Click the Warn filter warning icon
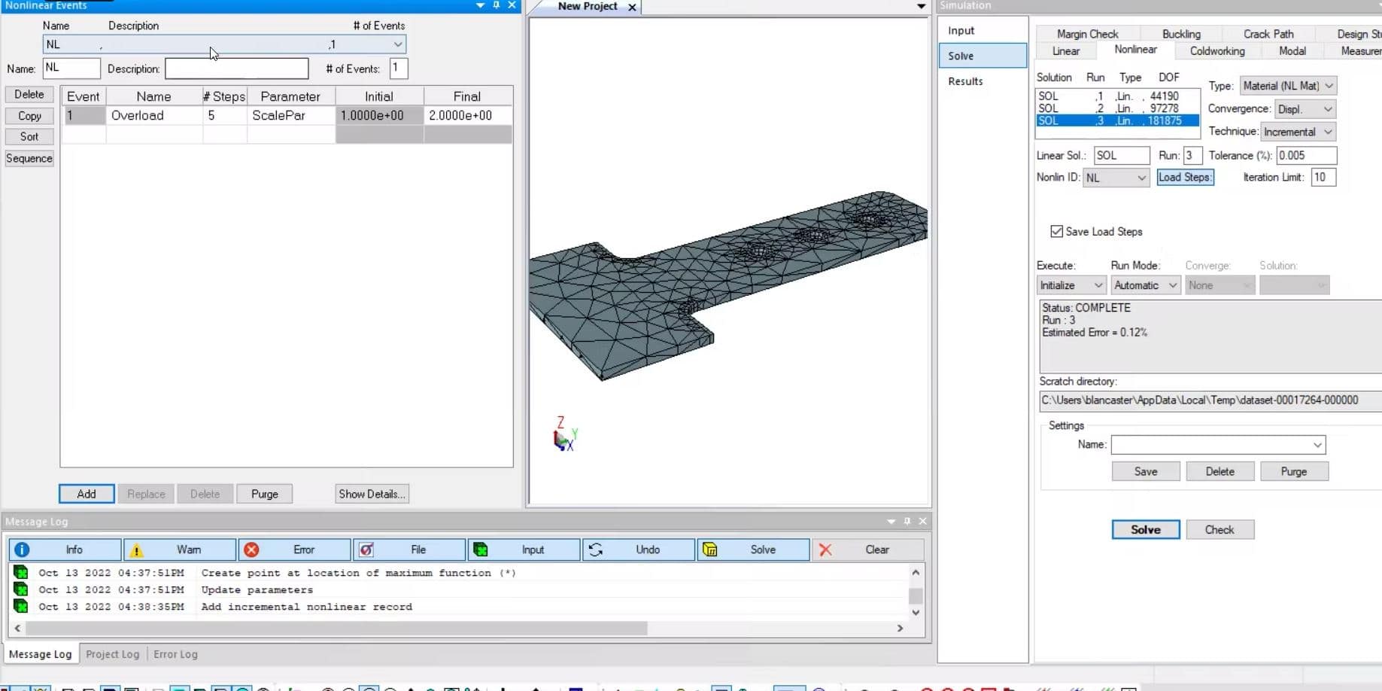This screenshot has width=1382, height=691. 136,550
